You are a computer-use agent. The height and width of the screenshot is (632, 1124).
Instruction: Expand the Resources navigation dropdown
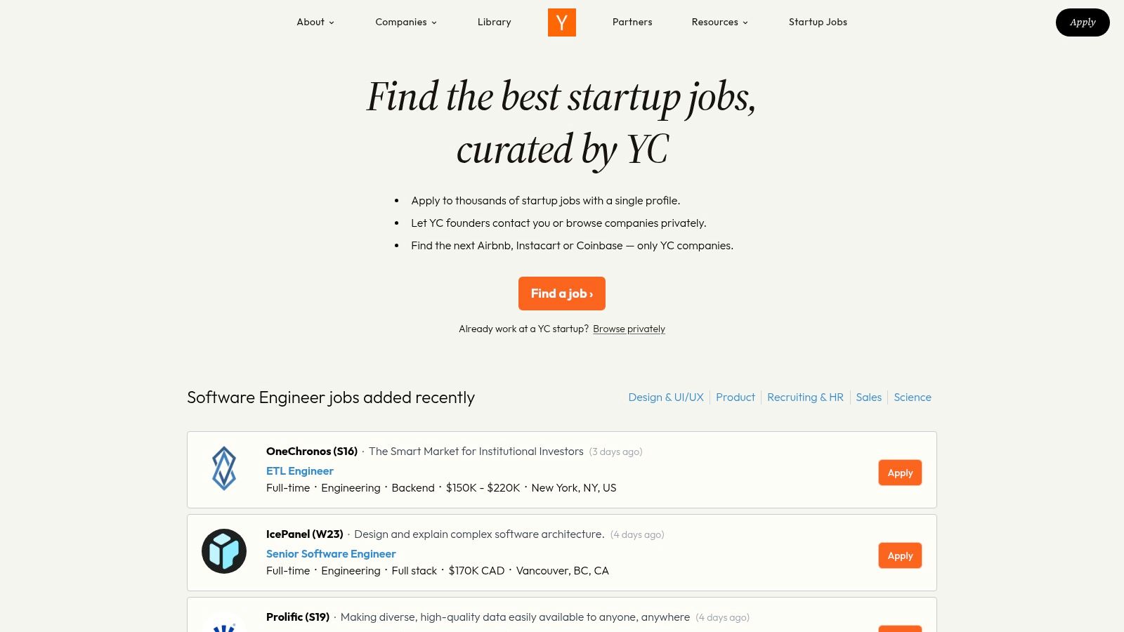click(719, 22)
